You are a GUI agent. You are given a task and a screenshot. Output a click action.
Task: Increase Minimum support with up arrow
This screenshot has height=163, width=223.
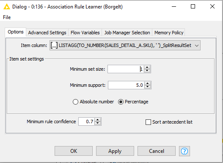(148, 83)
